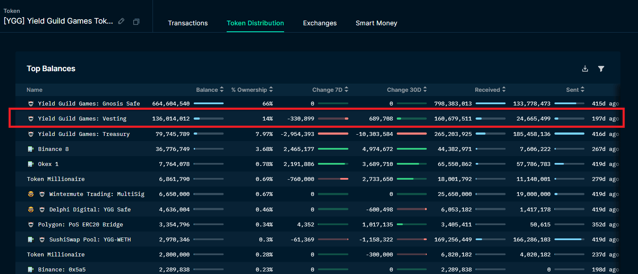638x274 pixels.
Task: Sort table by Received column
Action: point(491,90)
